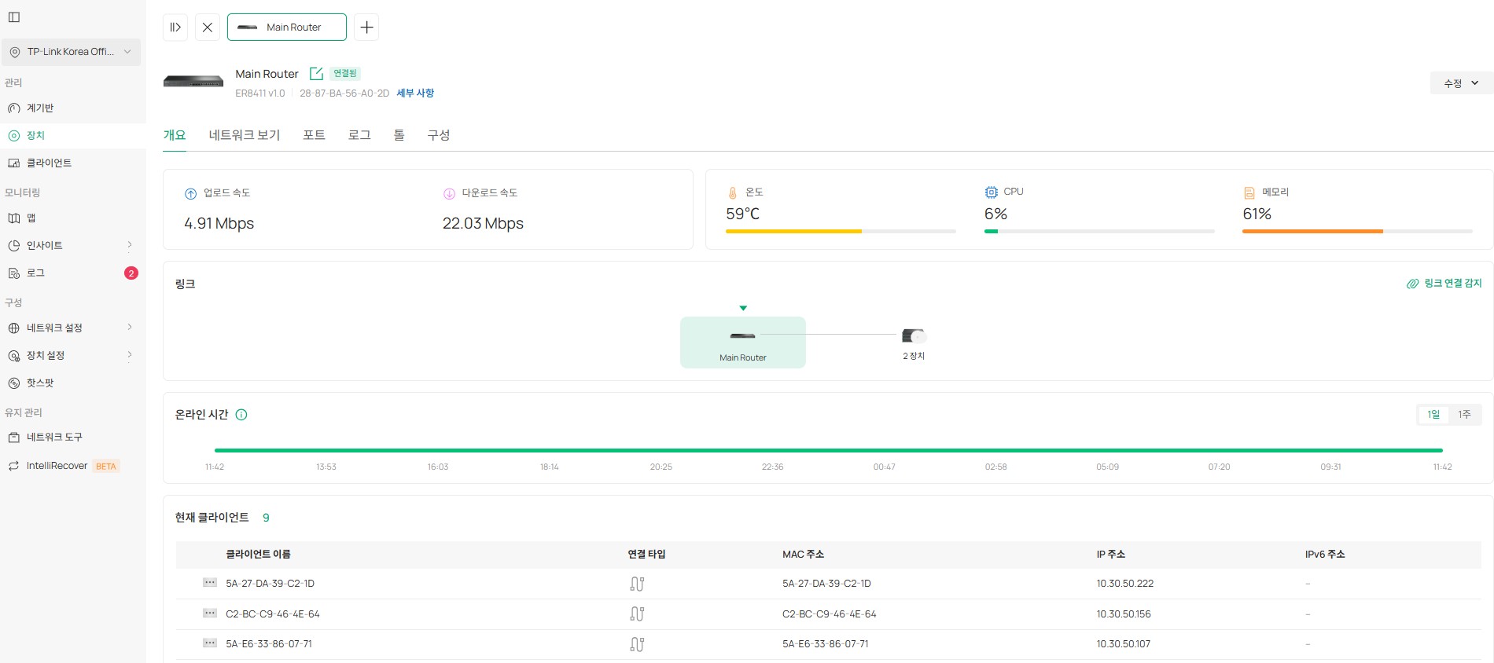Click the device icon for client 5A-27-DA-39-C2-1D

(x=210, y=583)
